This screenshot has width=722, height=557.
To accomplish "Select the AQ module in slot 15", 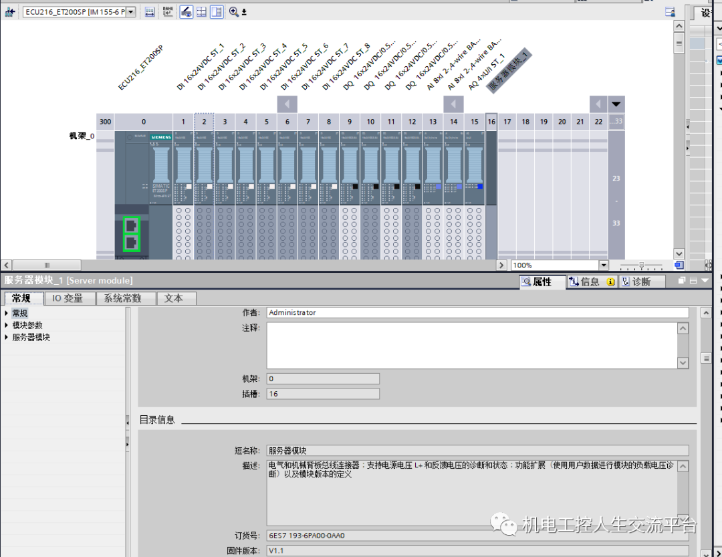I will [x=474, y=195].
